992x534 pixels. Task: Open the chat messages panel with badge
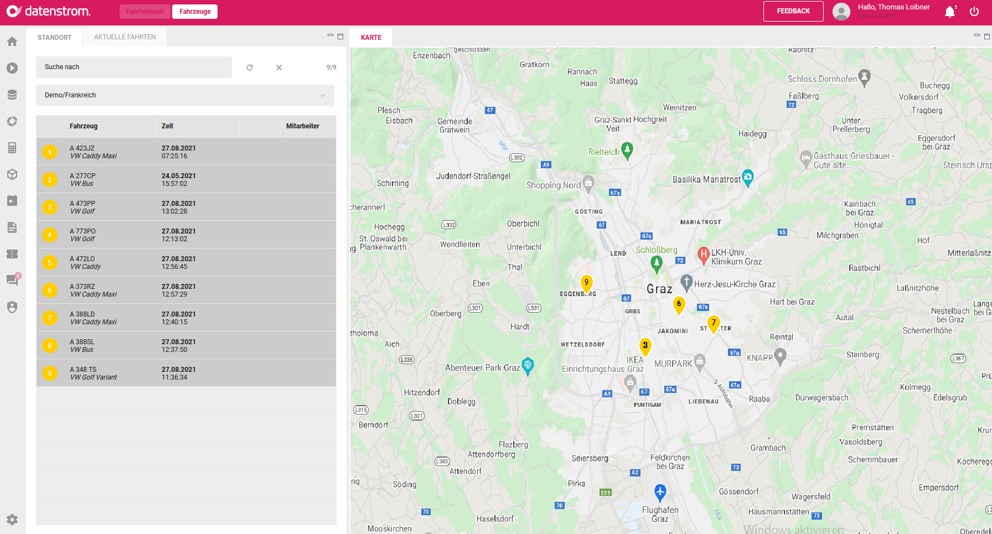[12, 281]
